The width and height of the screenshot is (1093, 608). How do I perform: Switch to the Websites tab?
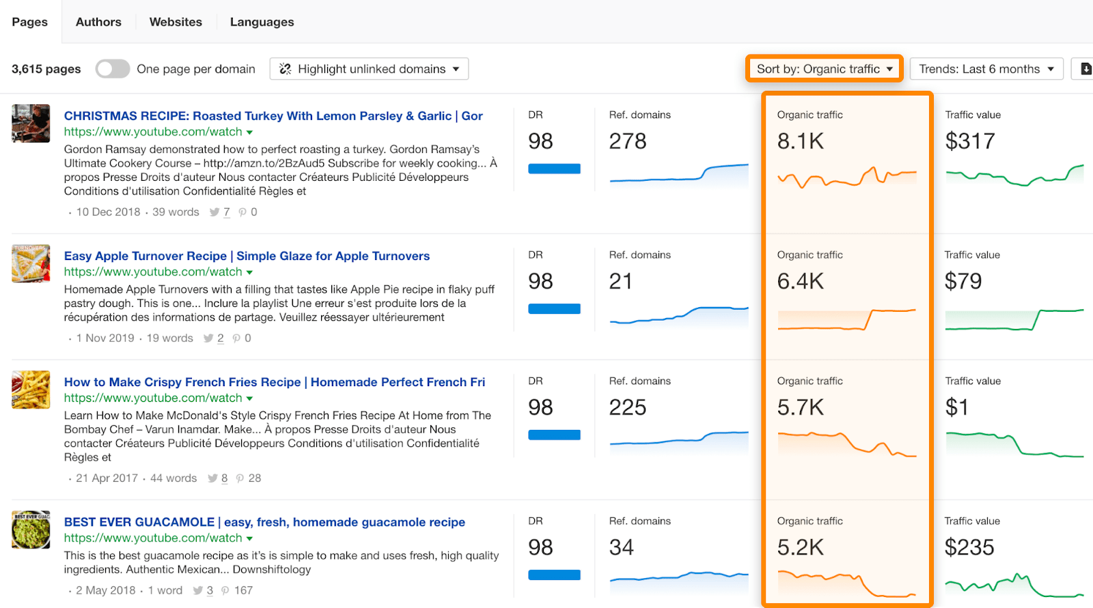(176, 22)
